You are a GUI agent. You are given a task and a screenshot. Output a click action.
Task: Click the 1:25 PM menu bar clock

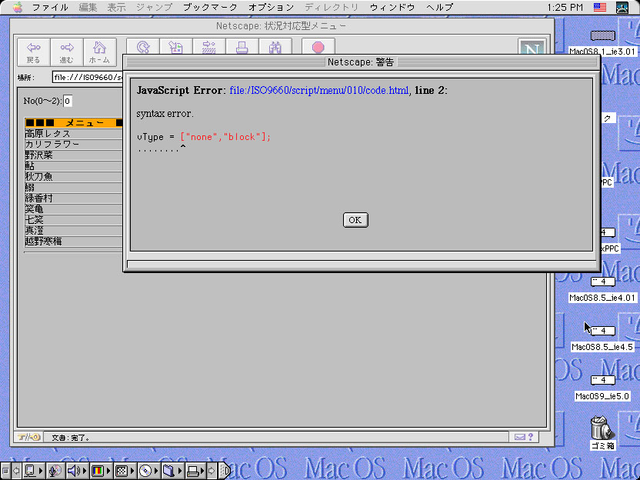click(565, 8)
